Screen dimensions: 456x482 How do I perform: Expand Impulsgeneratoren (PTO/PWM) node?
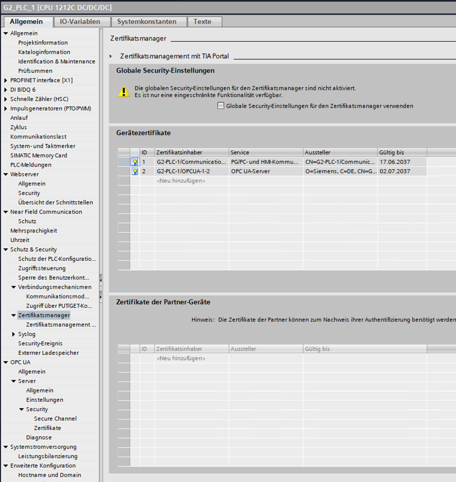5,108
